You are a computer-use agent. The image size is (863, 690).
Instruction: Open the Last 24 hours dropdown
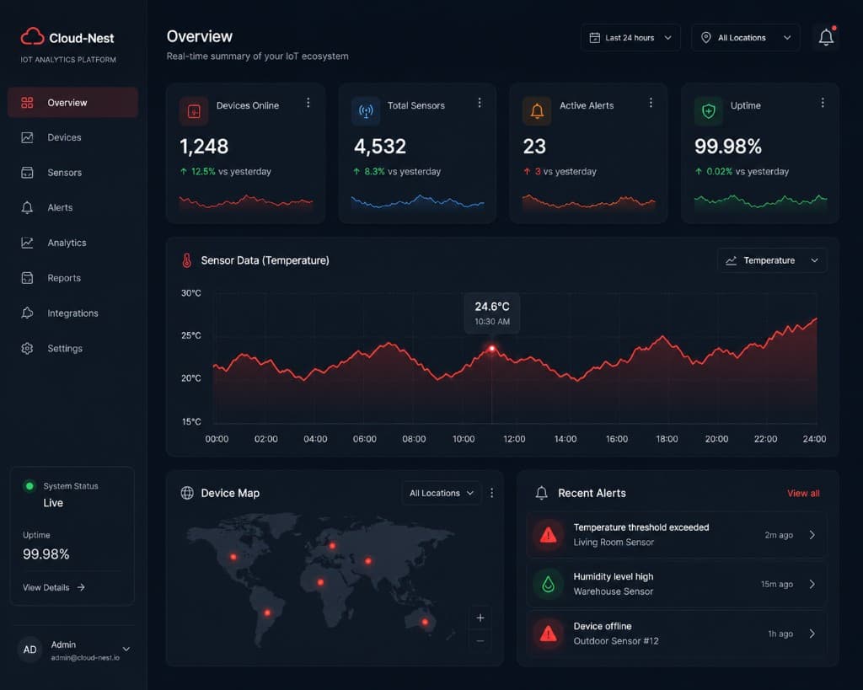[630, 37]
